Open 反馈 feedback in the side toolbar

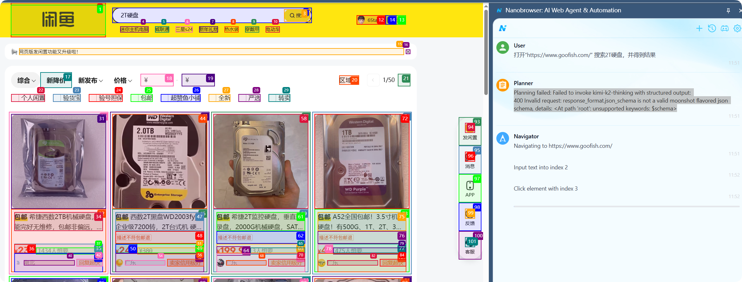[x=470, y=217]
